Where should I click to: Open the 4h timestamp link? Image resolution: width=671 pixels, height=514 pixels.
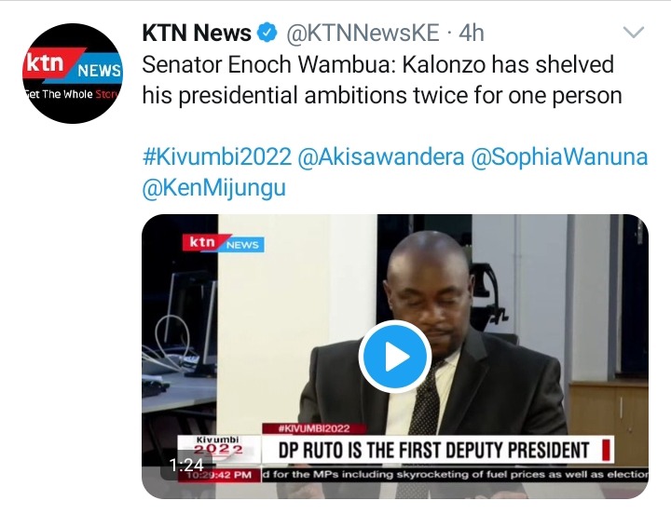tap(472, 33)
